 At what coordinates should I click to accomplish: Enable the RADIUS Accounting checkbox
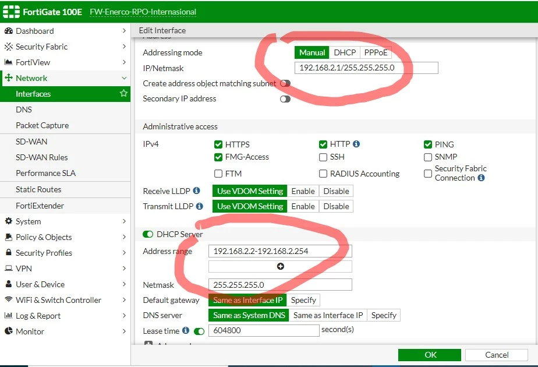pos(323,174)
